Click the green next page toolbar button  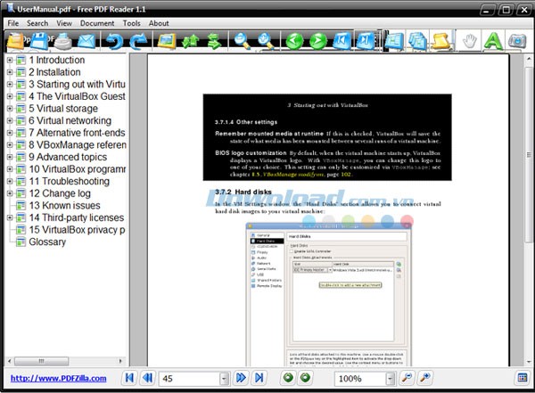pos(318,41)
